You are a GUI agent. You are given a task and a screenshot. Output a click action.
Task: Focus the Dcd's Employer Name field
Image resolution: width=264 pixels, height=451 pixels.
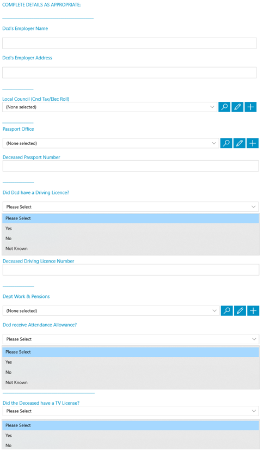[x=130, y=43]
